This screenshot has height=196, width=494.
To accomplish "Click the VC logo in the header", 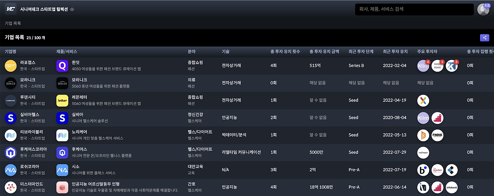I will click(10, 9).
